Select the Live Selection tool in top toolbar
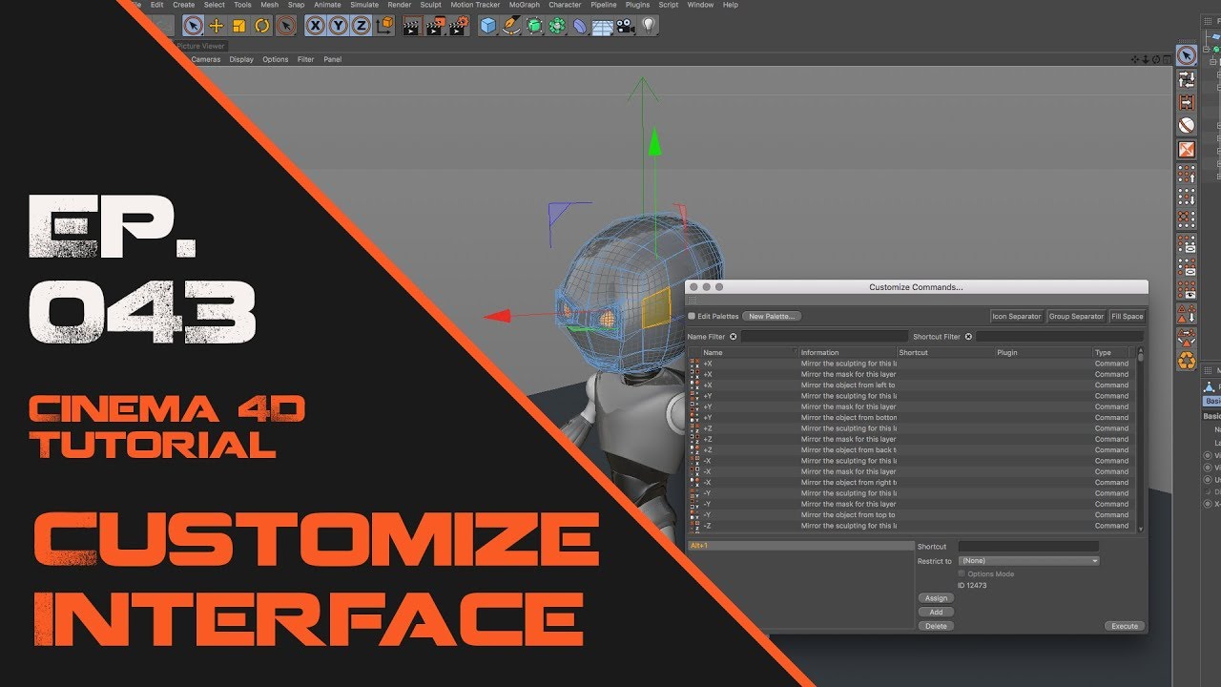 tap(194, 26)
